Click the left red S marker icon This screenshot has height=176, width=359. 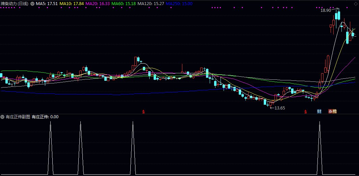pyautogui.click(x=143, y=111)
